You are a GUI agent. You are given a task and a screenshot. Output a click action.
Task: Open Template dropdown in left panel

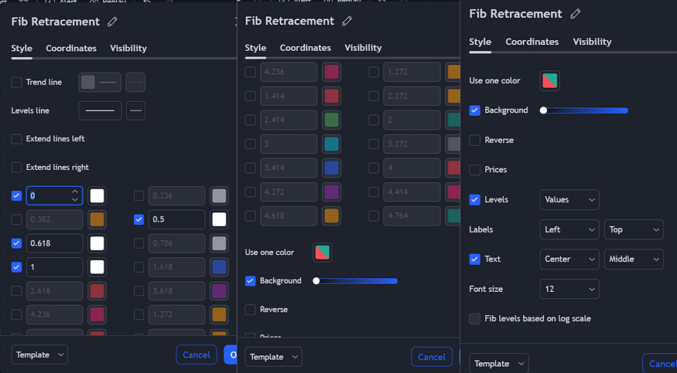39,355
